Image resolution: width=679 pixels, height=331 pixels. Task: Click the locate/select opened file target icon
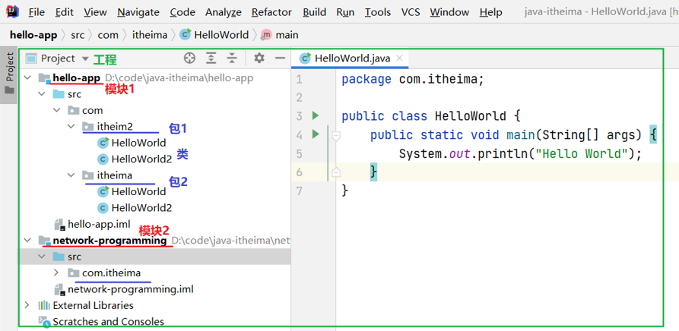tap(189, 58)
